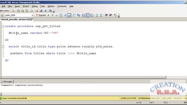Open Analysis Services MDX Query icon
Viewport: 187px width, 105px height.
tap(18, 11)
